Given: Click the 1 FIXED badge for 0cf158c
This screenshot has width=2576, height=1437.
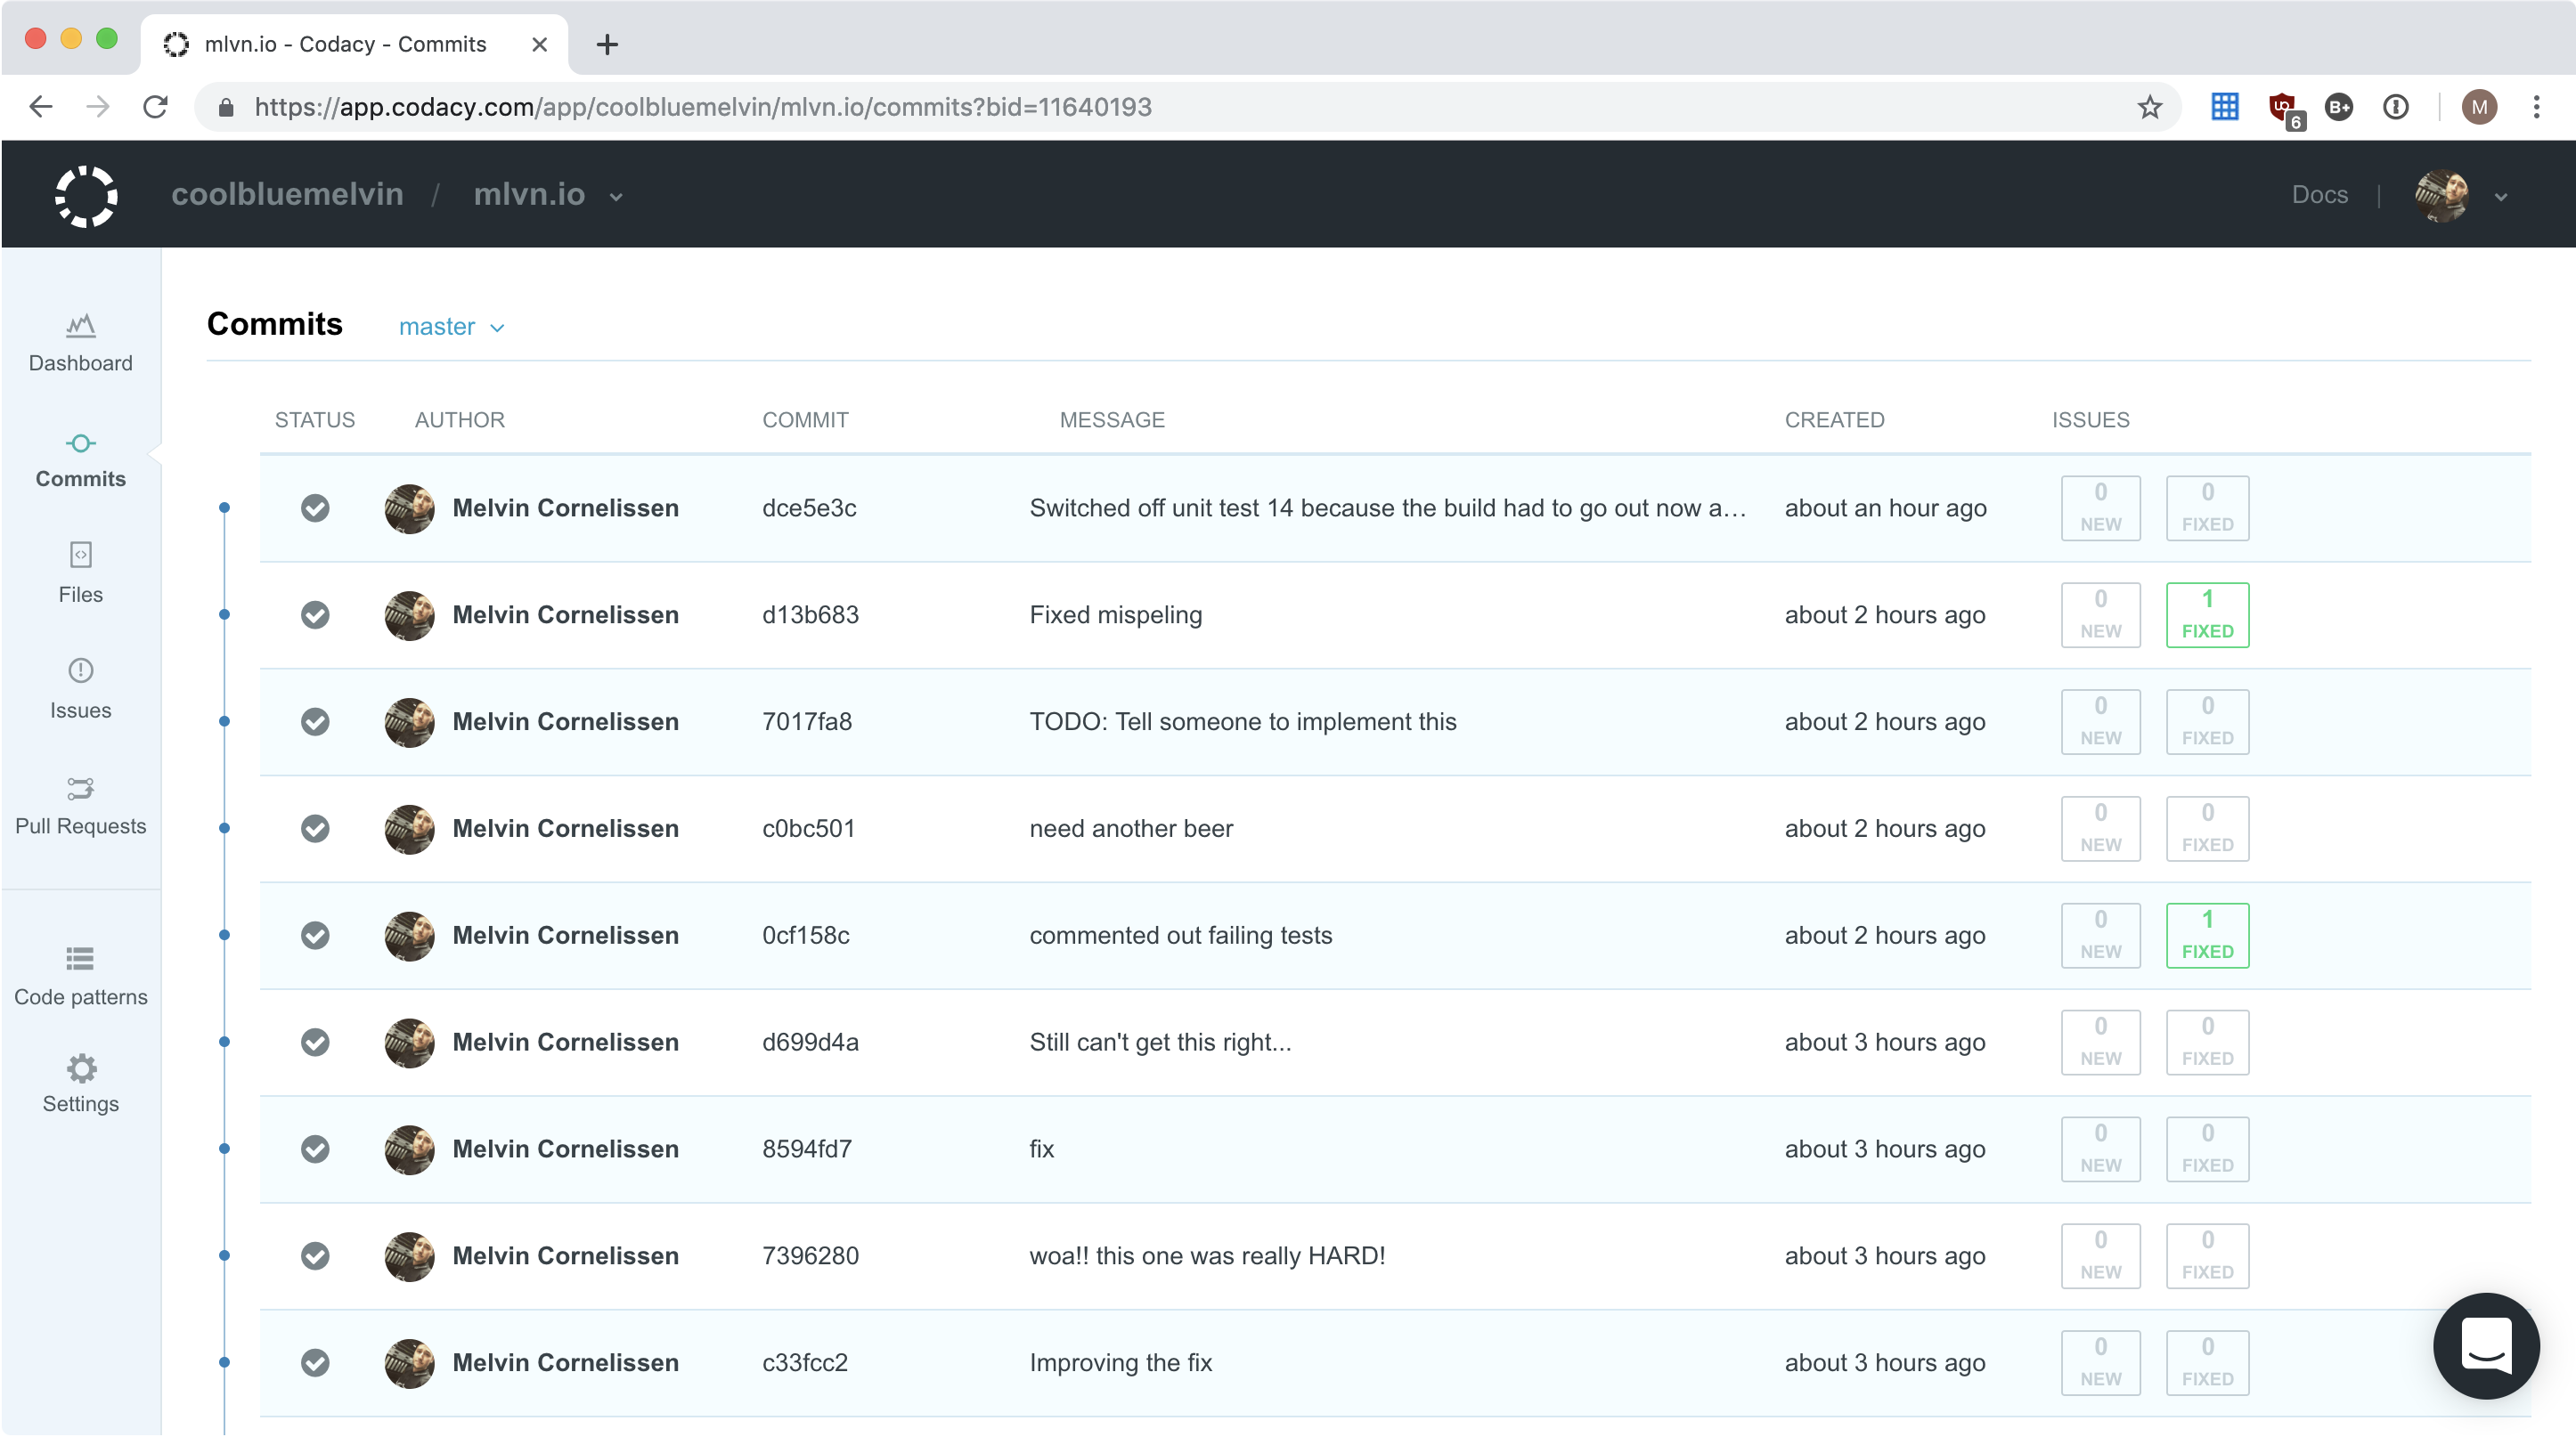Looking at the screenshot, I should pos(2207,936).
